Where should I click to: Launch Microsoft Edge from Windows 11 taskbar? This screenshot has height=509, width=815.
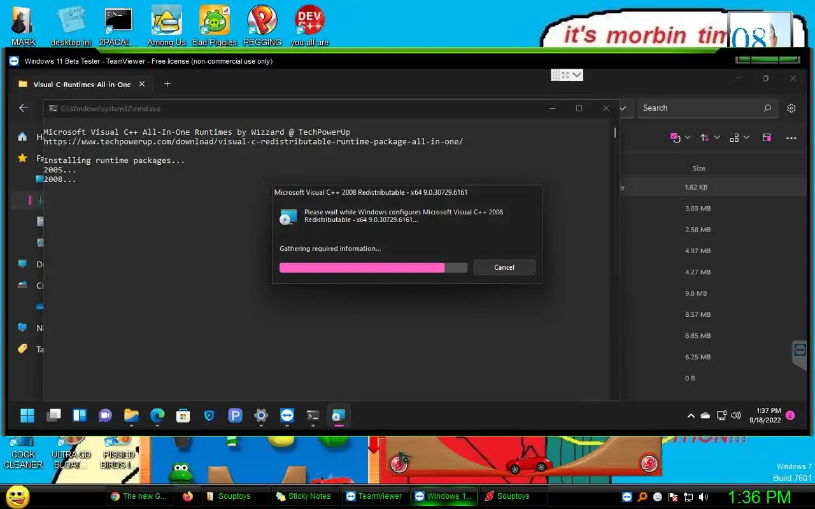coord(157,416)
